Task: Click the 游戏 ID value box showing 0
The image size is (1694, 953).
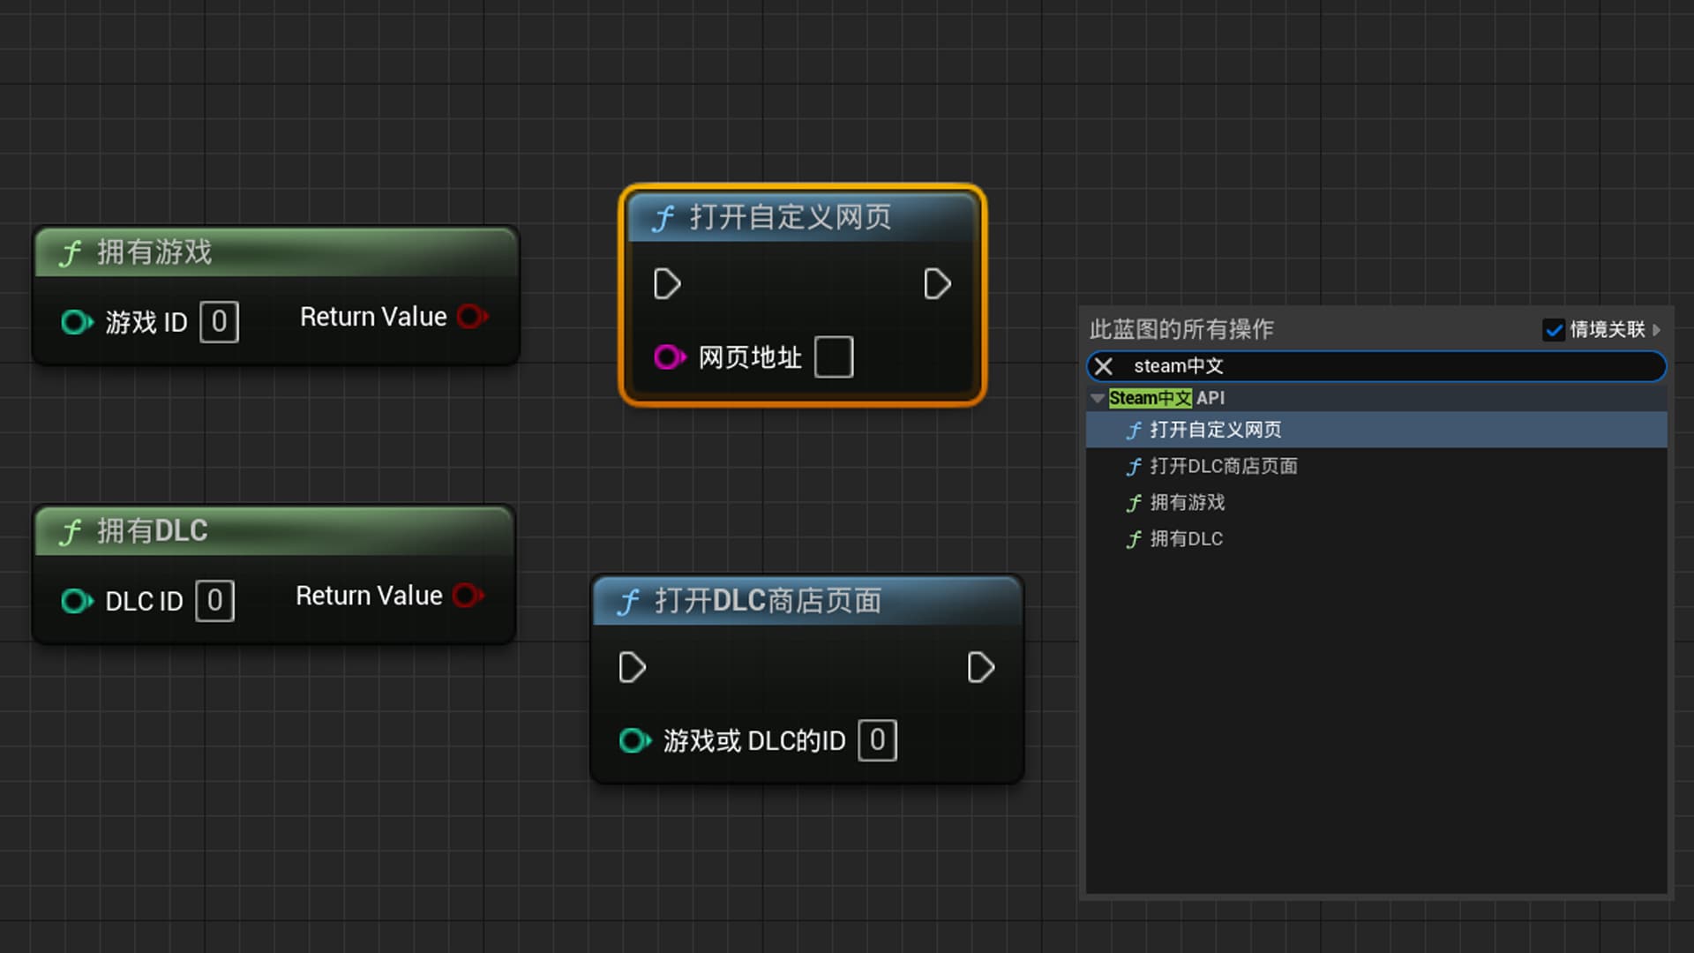Action: (x=219, y=322)
